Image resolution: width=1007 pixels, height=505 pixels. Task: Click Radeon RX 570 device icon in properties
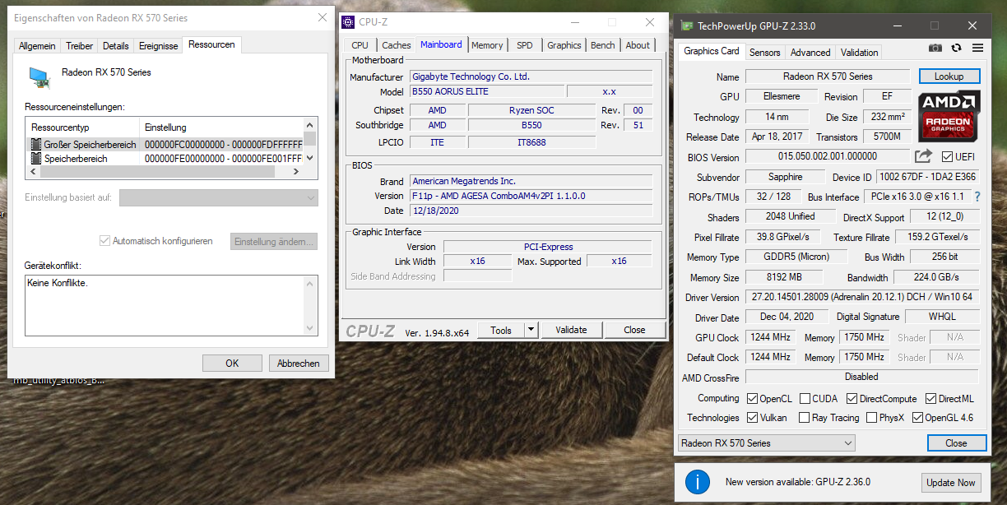[39, 78]
